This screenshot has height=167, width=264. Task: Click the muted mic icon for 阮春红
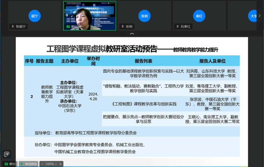tap(177, 27)
